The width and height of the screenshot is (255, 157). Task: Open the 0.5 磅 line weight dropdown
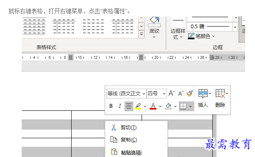click(x=235, y=27)
